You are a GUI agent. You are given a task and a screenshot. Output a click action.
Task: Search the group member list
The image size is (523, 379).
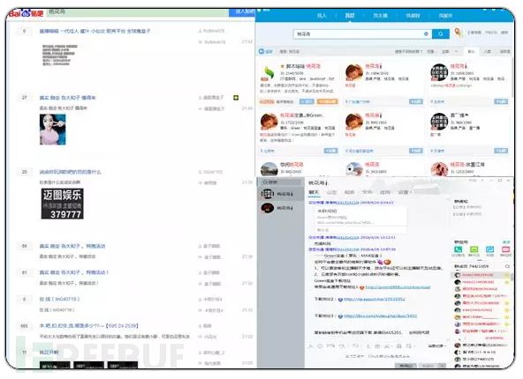[507, 266]
